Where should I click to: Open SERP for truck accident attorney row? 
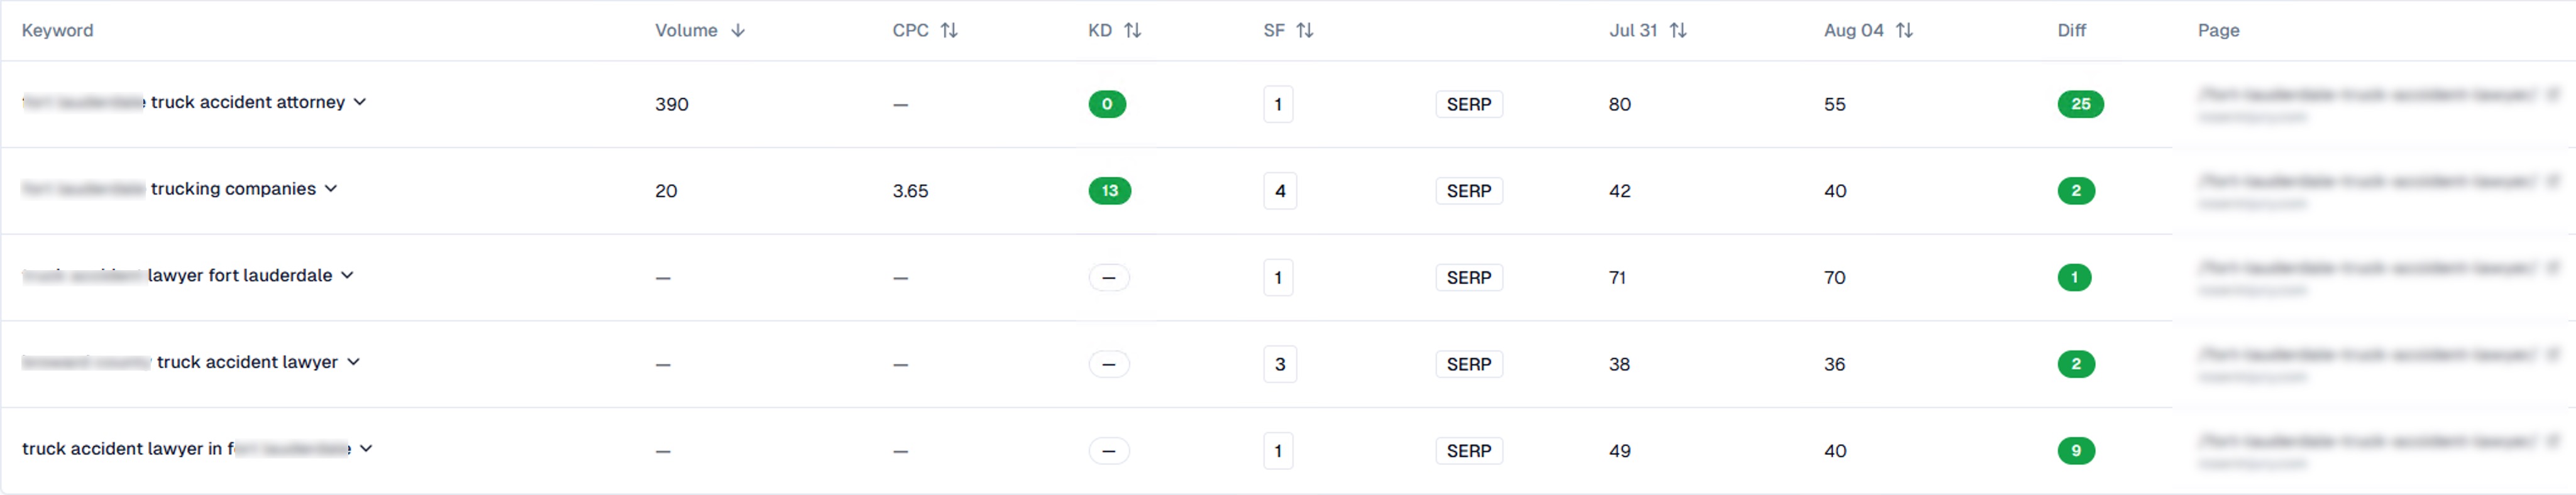[x=1468, y=104]
